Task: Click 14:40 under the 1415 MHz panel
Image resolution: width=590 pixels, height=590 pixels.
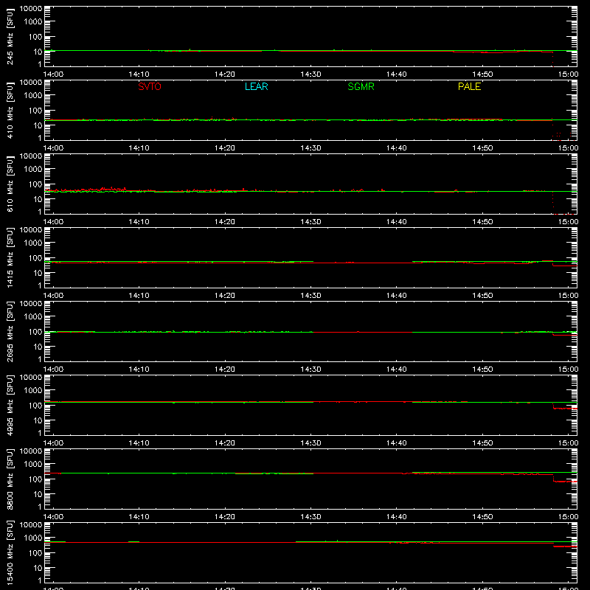Action: point(397,296)
